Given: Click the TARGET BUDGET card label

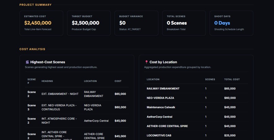Looking at the screenshot, I should click(x=82, y=16).
